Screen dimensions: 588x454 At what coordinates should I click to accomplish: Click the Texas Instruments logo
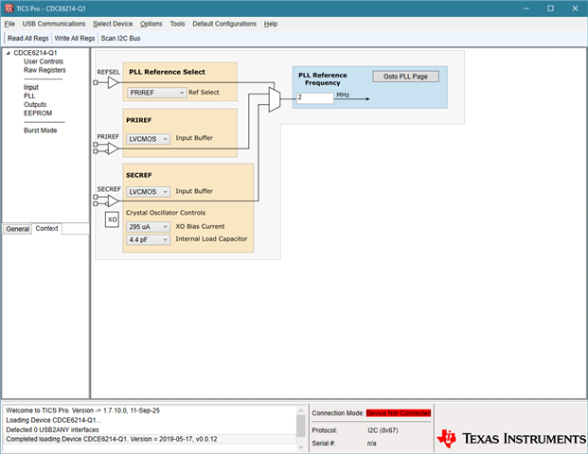[510, 438]
